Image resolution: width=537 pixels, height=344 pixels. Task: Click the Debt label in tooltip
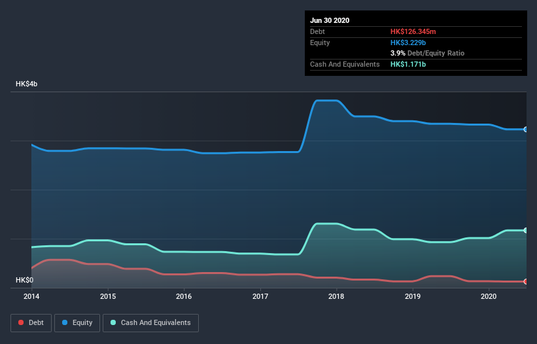317,31
